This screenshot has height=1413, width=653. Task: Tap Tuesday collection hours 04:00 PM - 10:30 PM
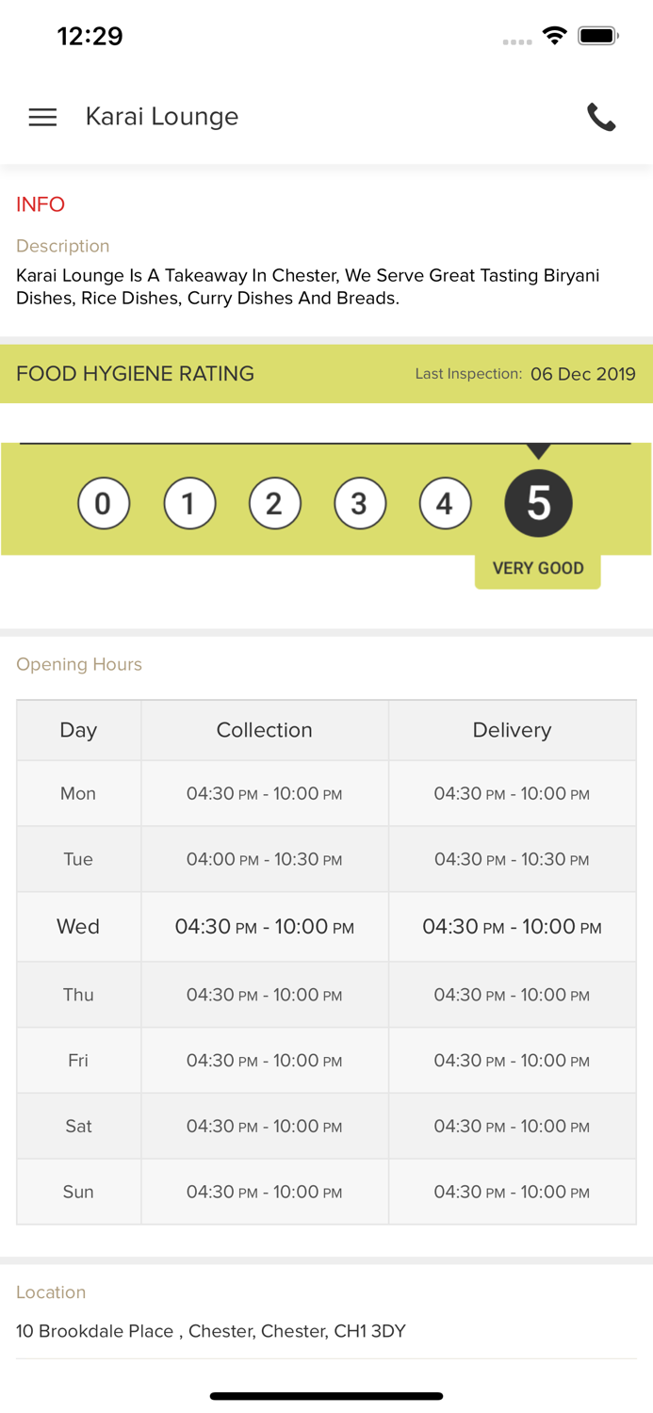(x=264, y=859)
